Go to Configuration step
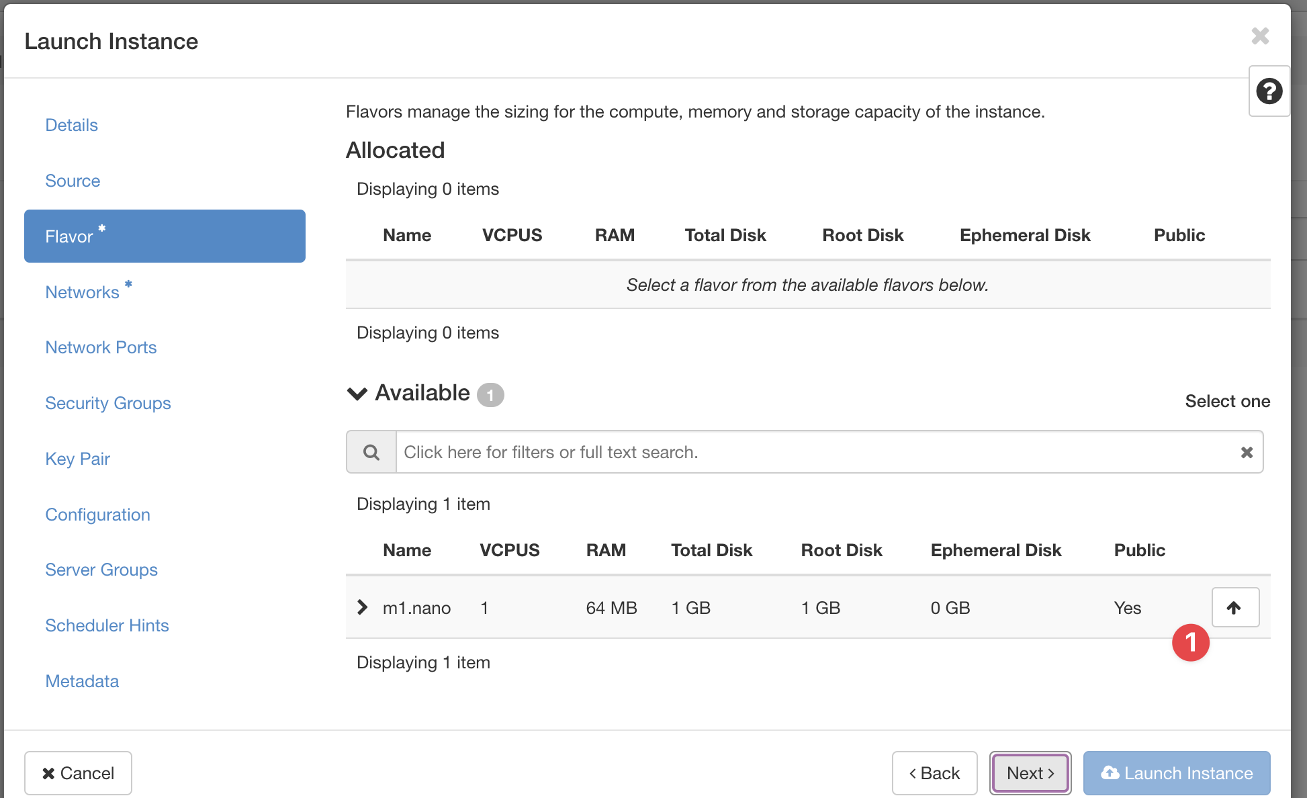 97,515
